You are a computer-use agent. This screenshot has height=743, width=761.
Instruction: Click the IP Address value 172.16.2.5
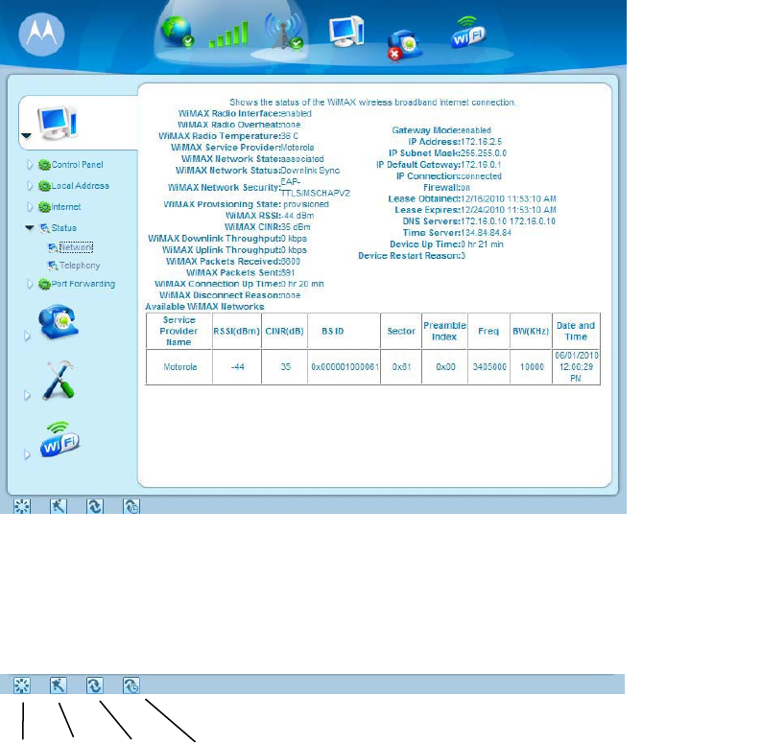(481, 142)
